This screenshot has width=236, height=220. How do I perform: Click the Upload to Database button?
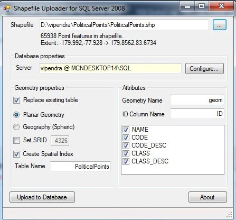pyautogui.click(x=42, y=197)
